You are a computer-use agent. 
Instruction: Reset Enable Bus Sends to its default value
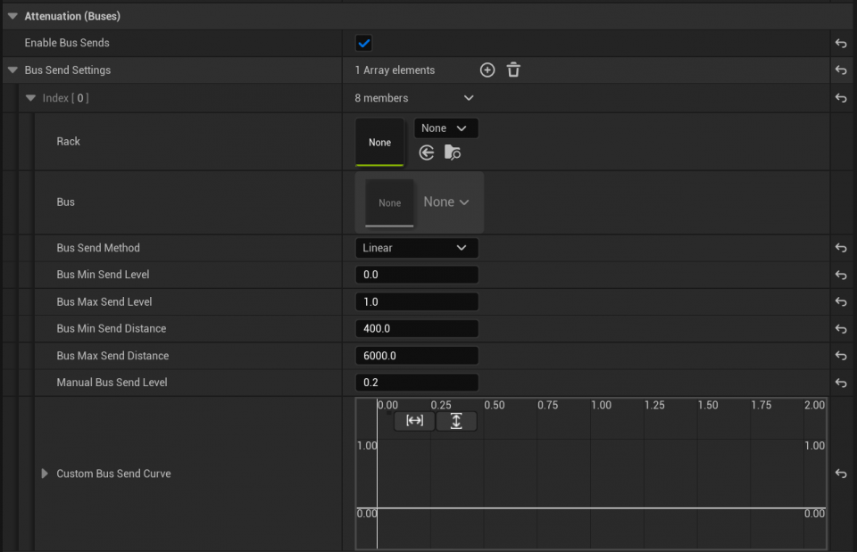click(x=840, y=42)
